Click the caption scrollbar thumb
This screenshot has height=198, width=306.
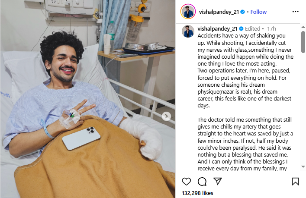(303, 42)
